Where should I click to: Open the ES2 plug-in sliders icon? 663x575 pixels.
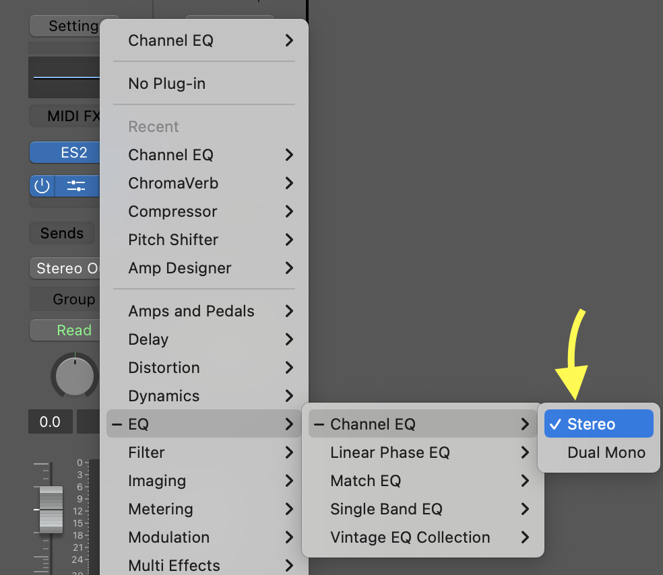point(76,186)
